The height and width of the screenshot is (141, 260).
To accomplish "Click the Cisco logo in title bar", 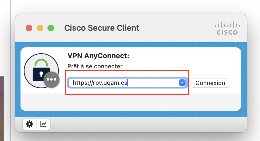I will (227, 28).
